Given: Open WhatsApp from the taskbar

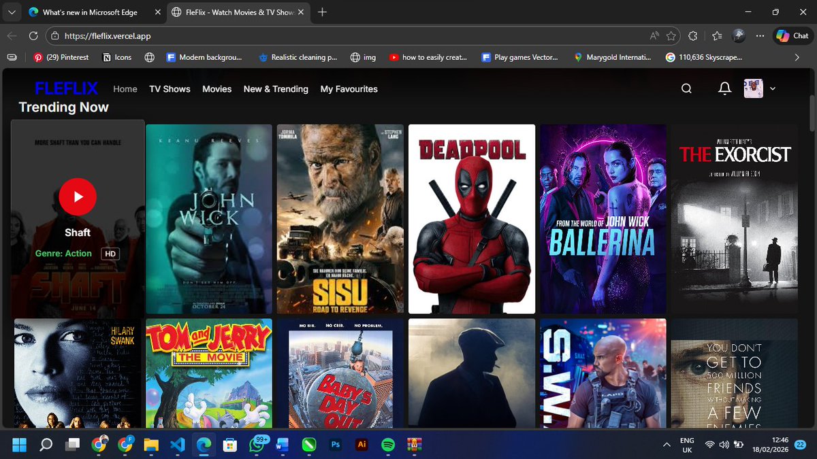Looking at the screenshot, I should coord(257,445).
